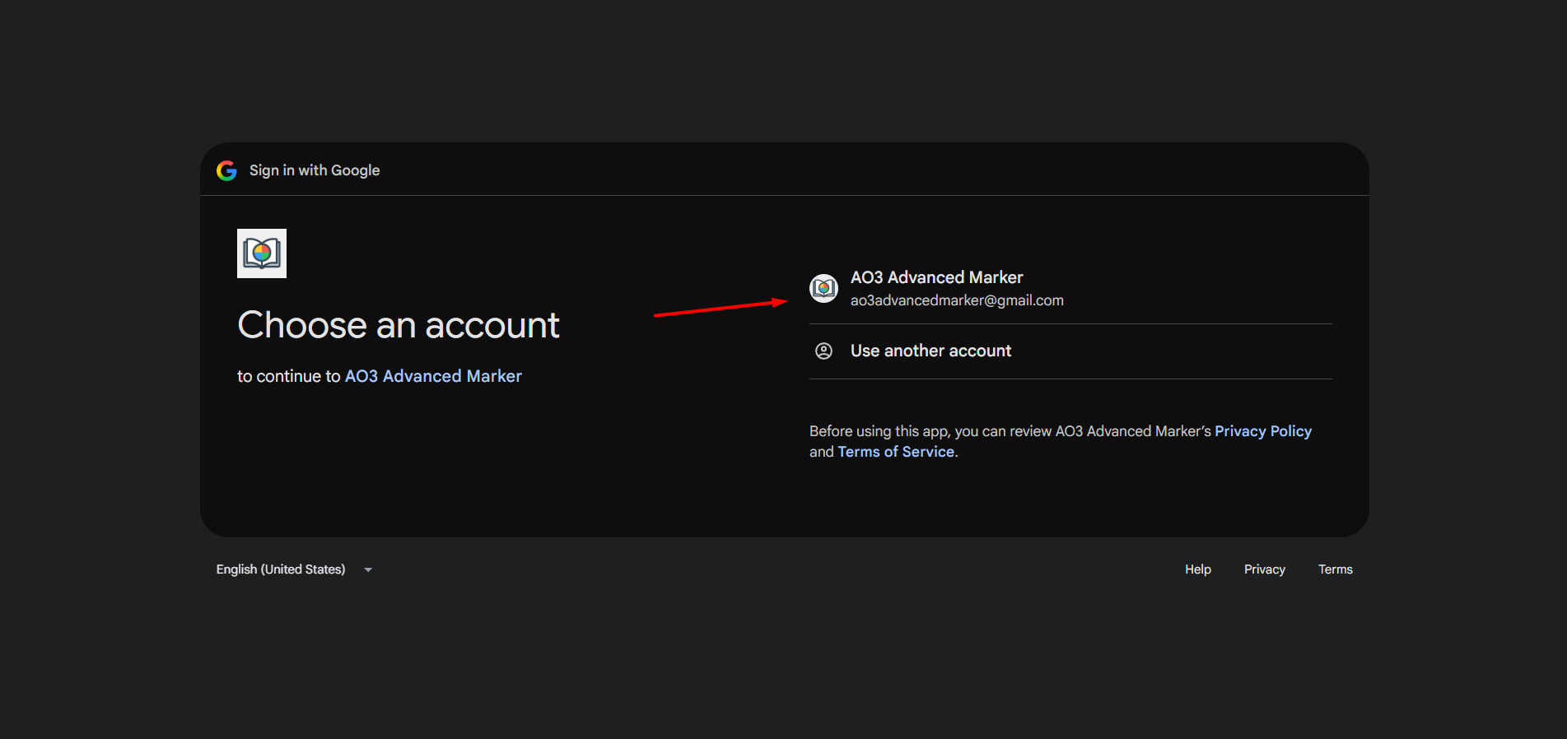Screen dimensions: 1567x739
Task: Expand the English (United States) language dropdown
Action: (294, 569)
